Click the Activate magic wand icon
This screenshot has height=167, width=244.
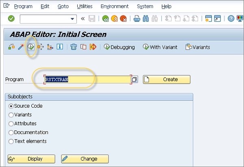[21, 47]
